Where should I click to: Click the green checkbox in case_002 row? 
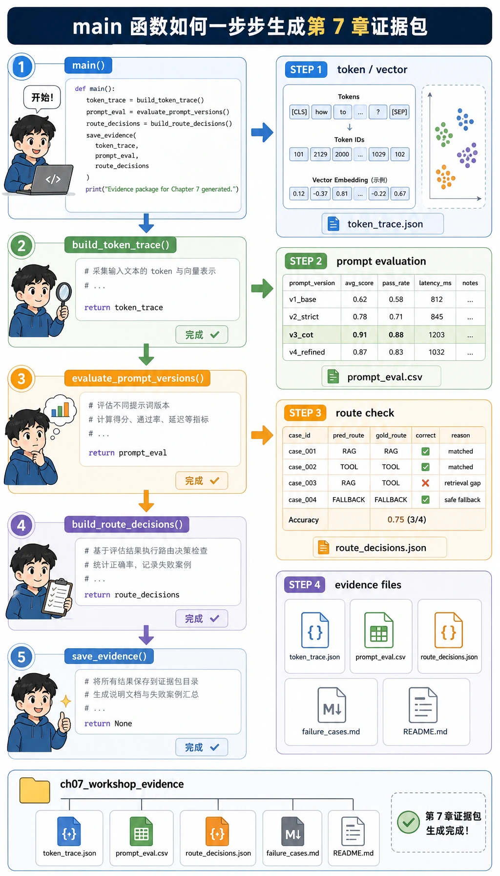[425, 467]
